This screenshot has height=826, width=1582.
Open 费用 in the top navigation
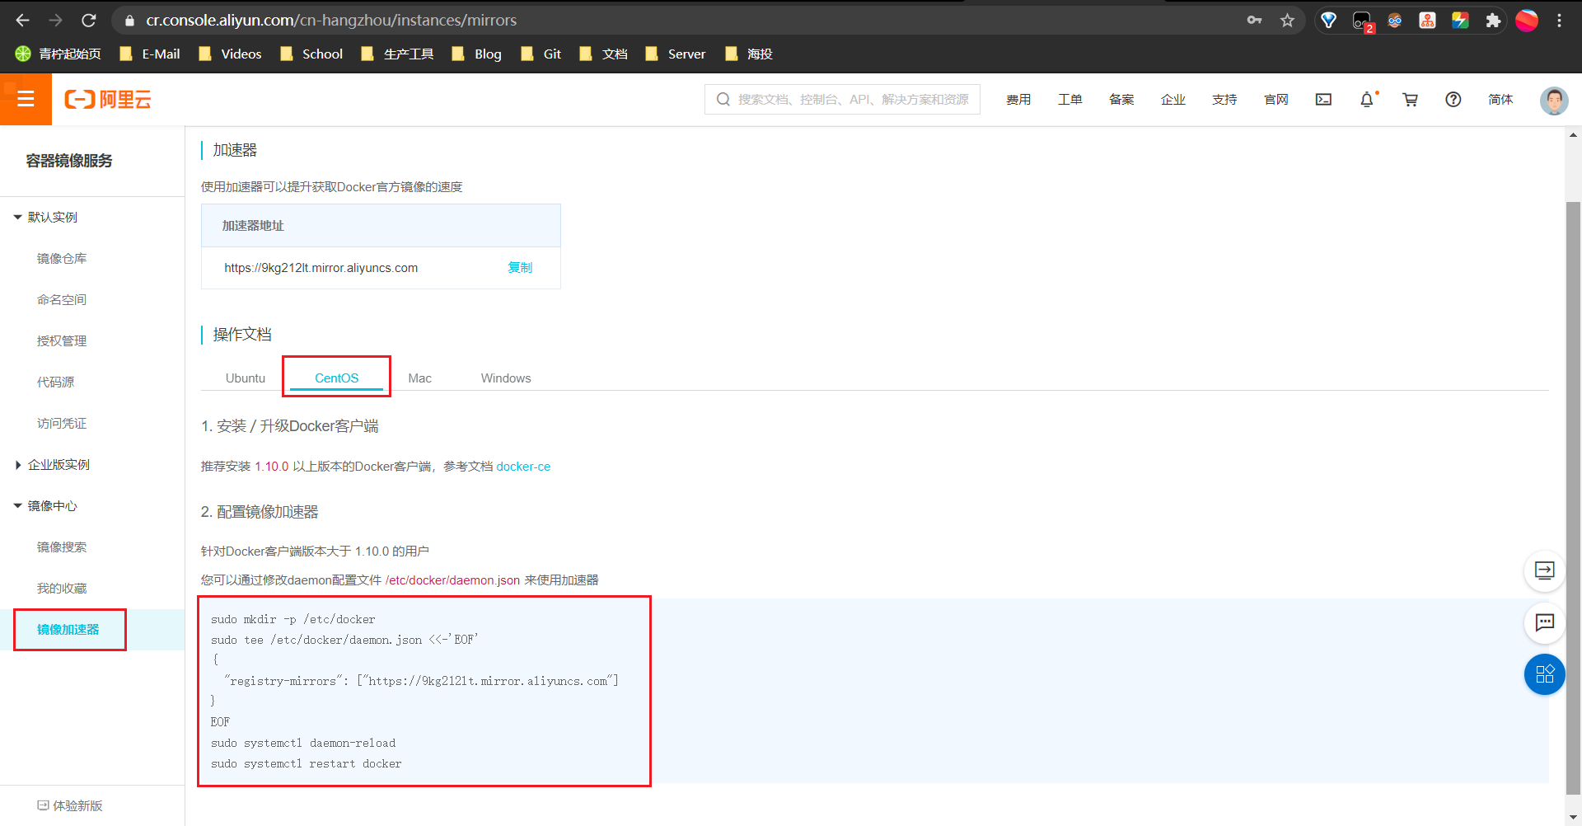click(x=1018, y=99)
